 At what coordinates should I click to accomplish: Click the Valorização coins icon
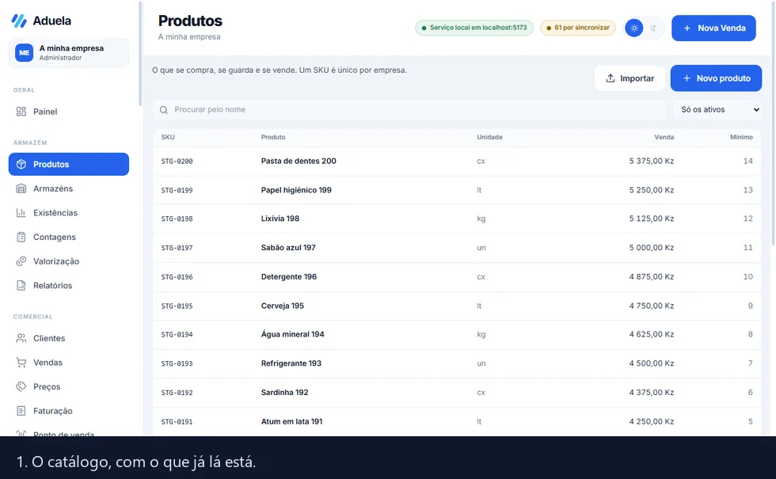pyautogui.click(x=21, y=261)
